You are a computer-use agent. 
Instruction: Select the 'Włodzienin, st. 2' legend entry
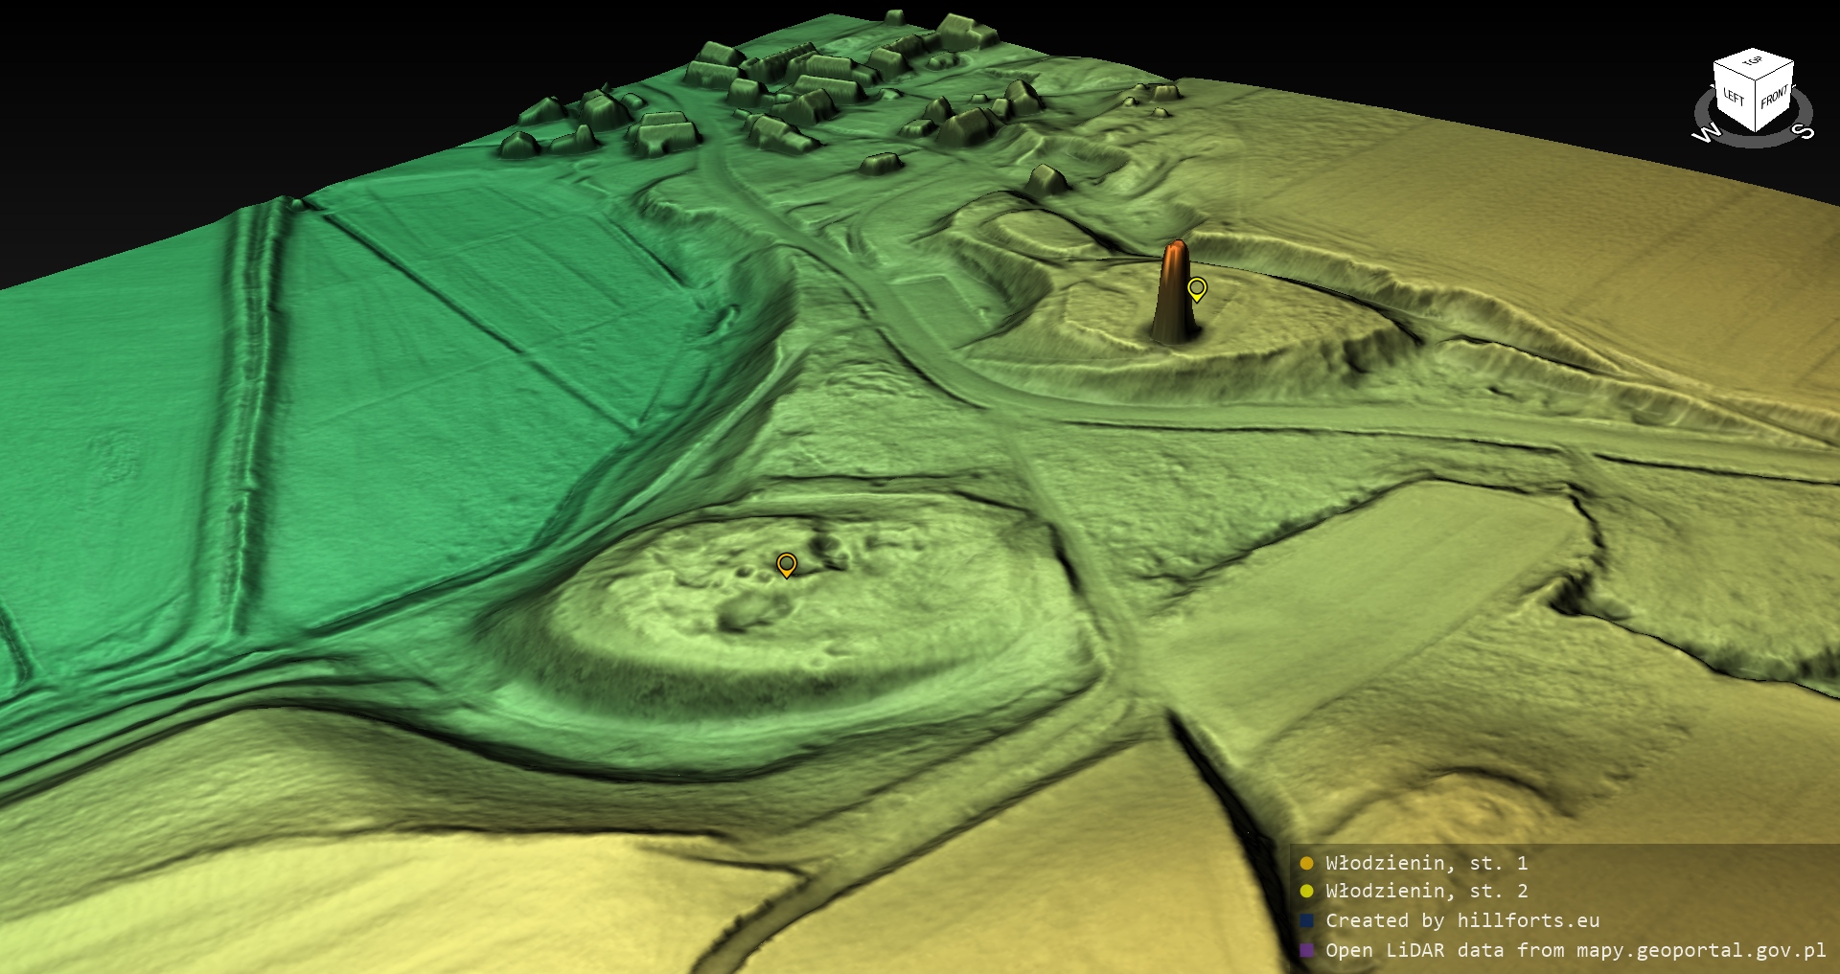(x=1426, y=892)
